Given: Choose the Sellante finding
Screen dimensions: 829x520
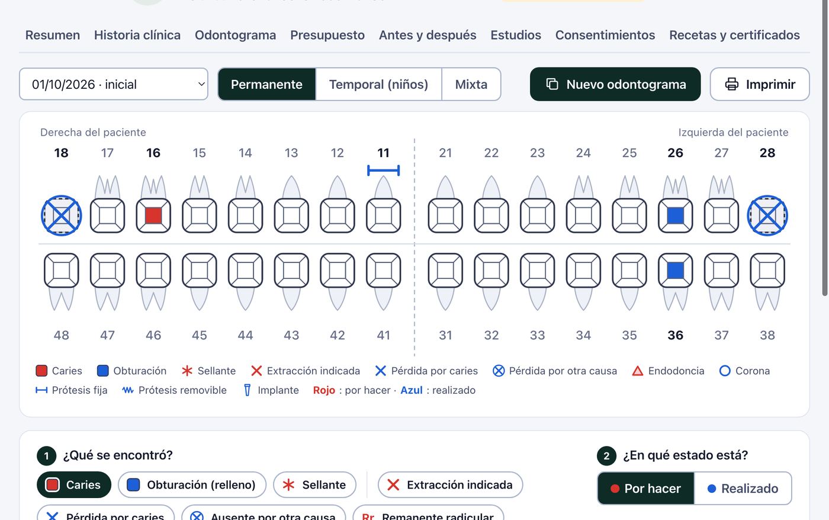Looking at the screenshot, I should 314,485.
